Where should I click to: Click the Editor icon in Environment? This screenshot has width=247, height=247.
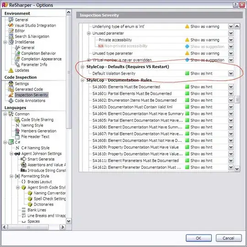(11, 31)
